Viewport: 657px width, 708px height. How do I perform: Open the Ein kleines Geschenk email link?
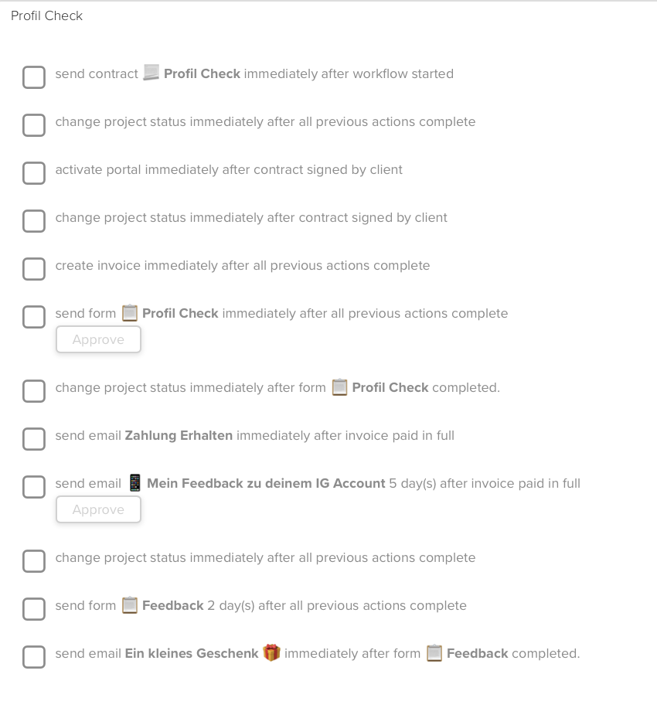click(x=192, y=653)
